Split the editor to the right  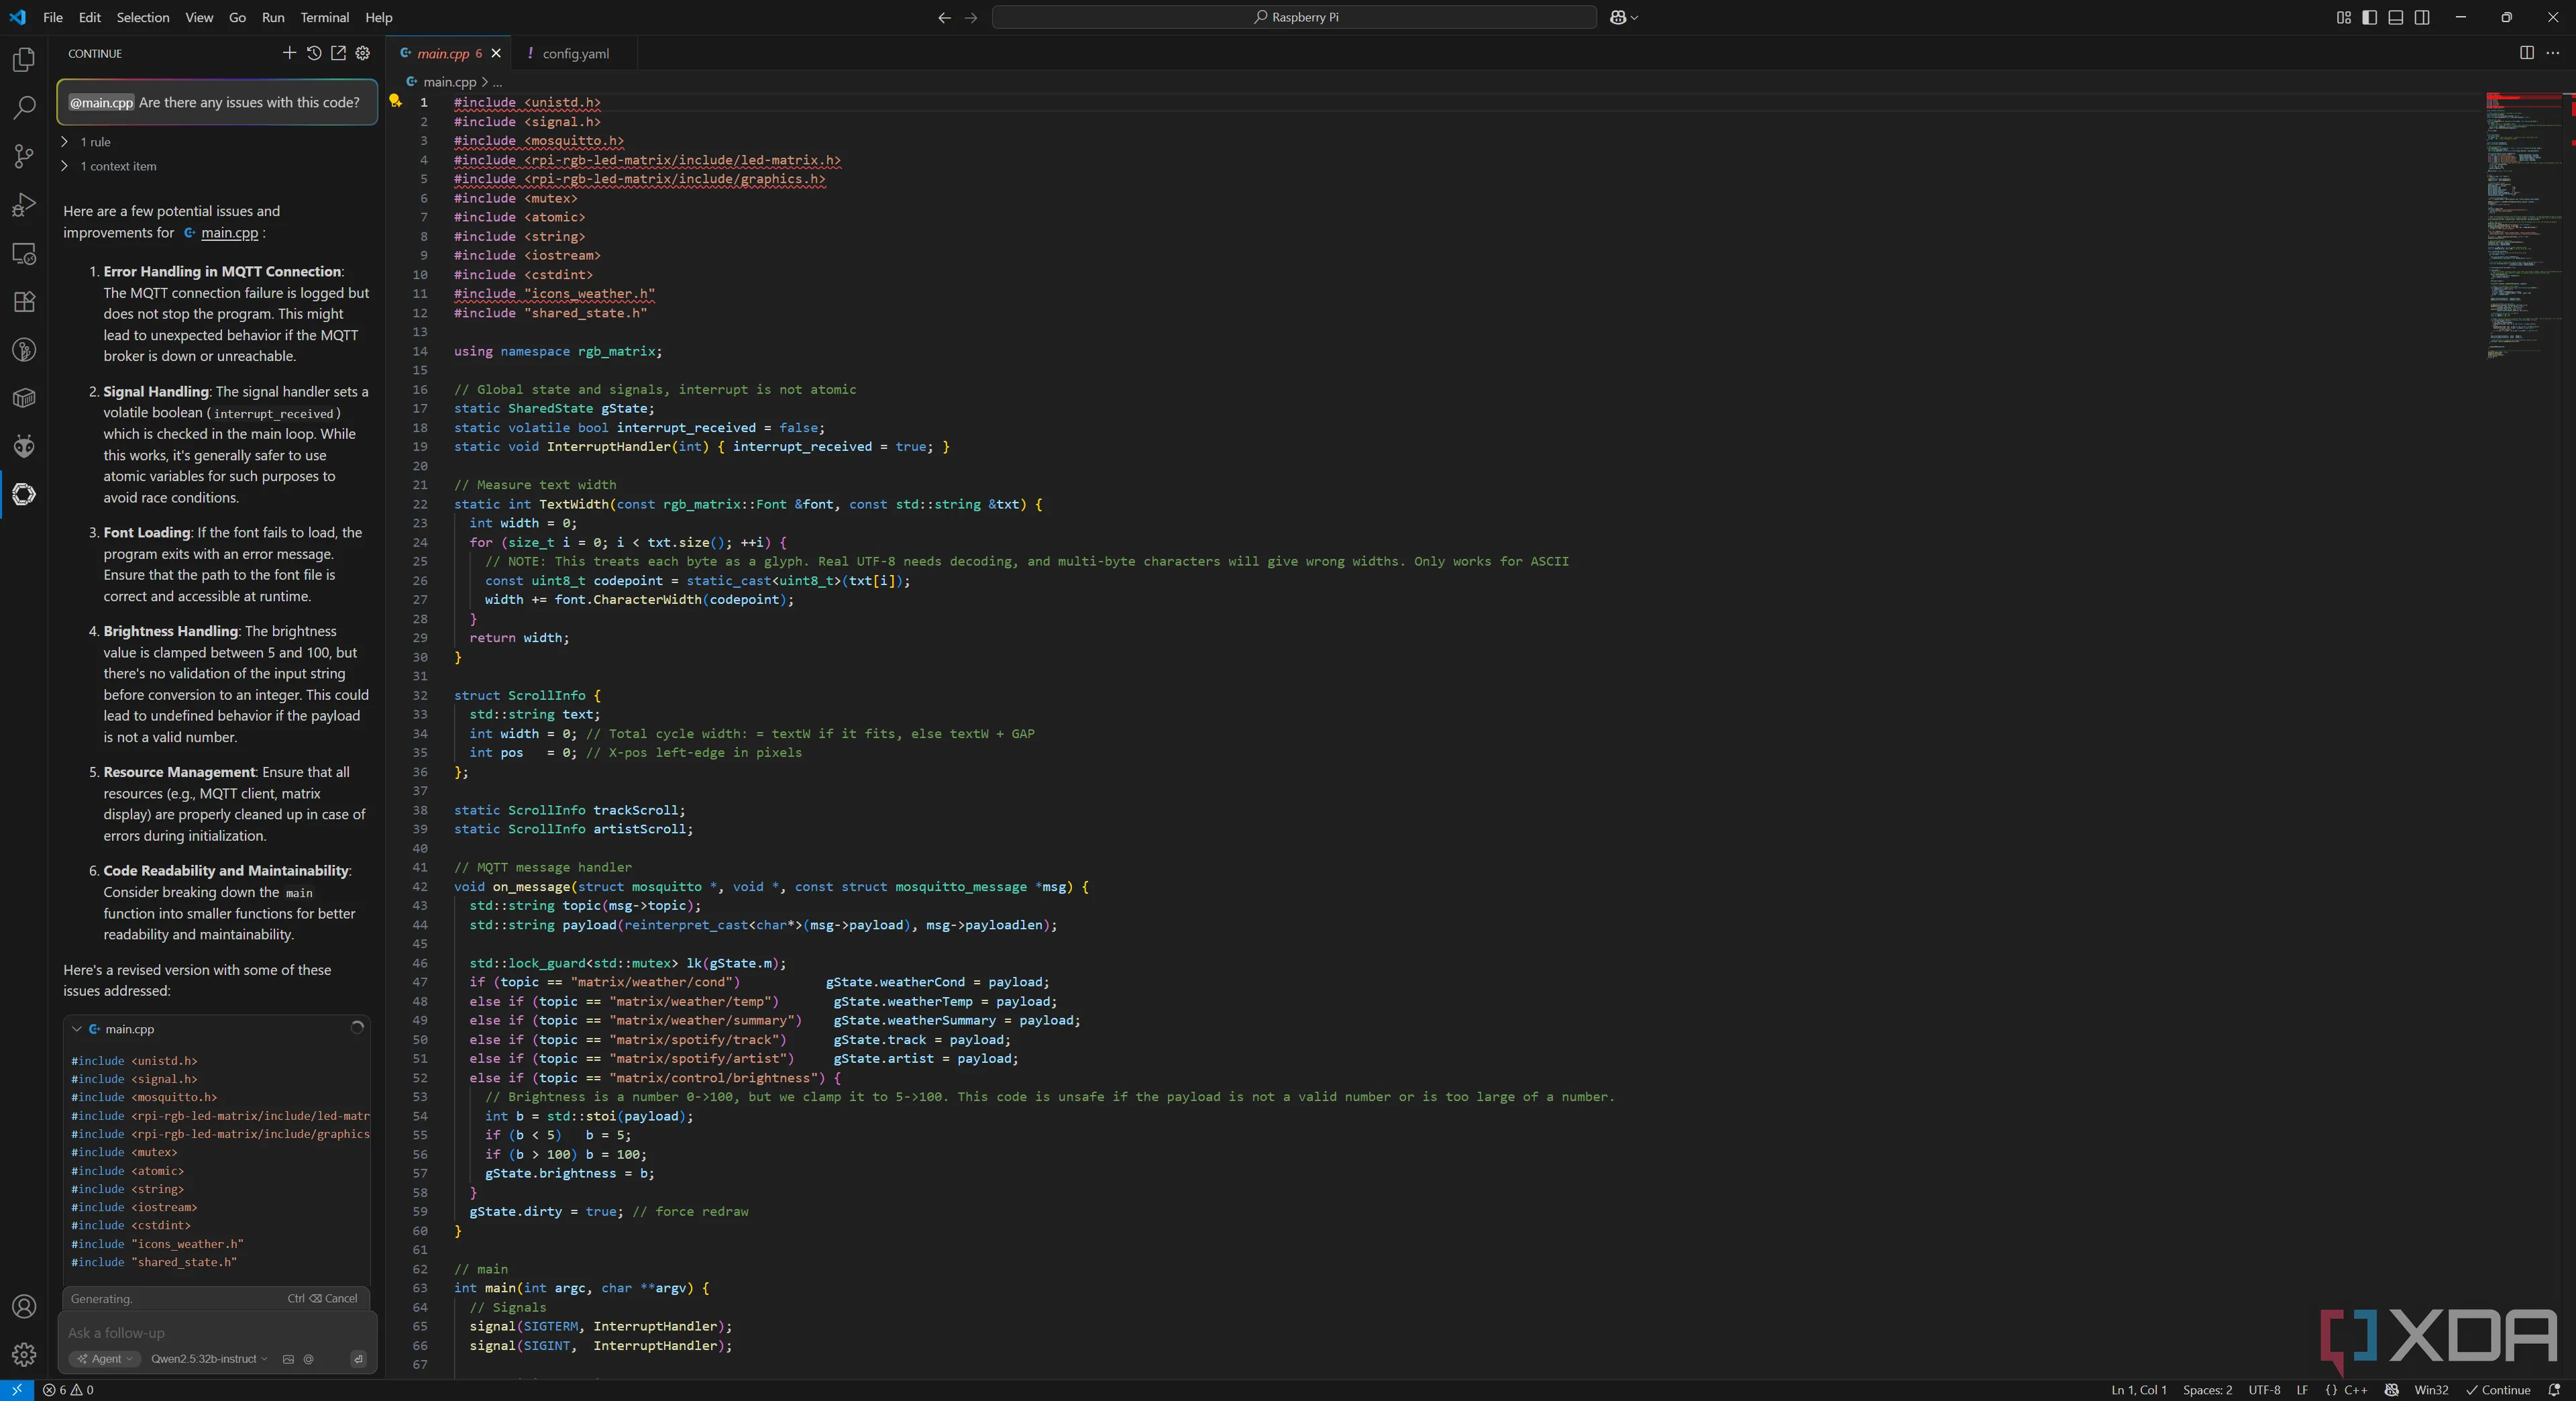click(2526, 53)
